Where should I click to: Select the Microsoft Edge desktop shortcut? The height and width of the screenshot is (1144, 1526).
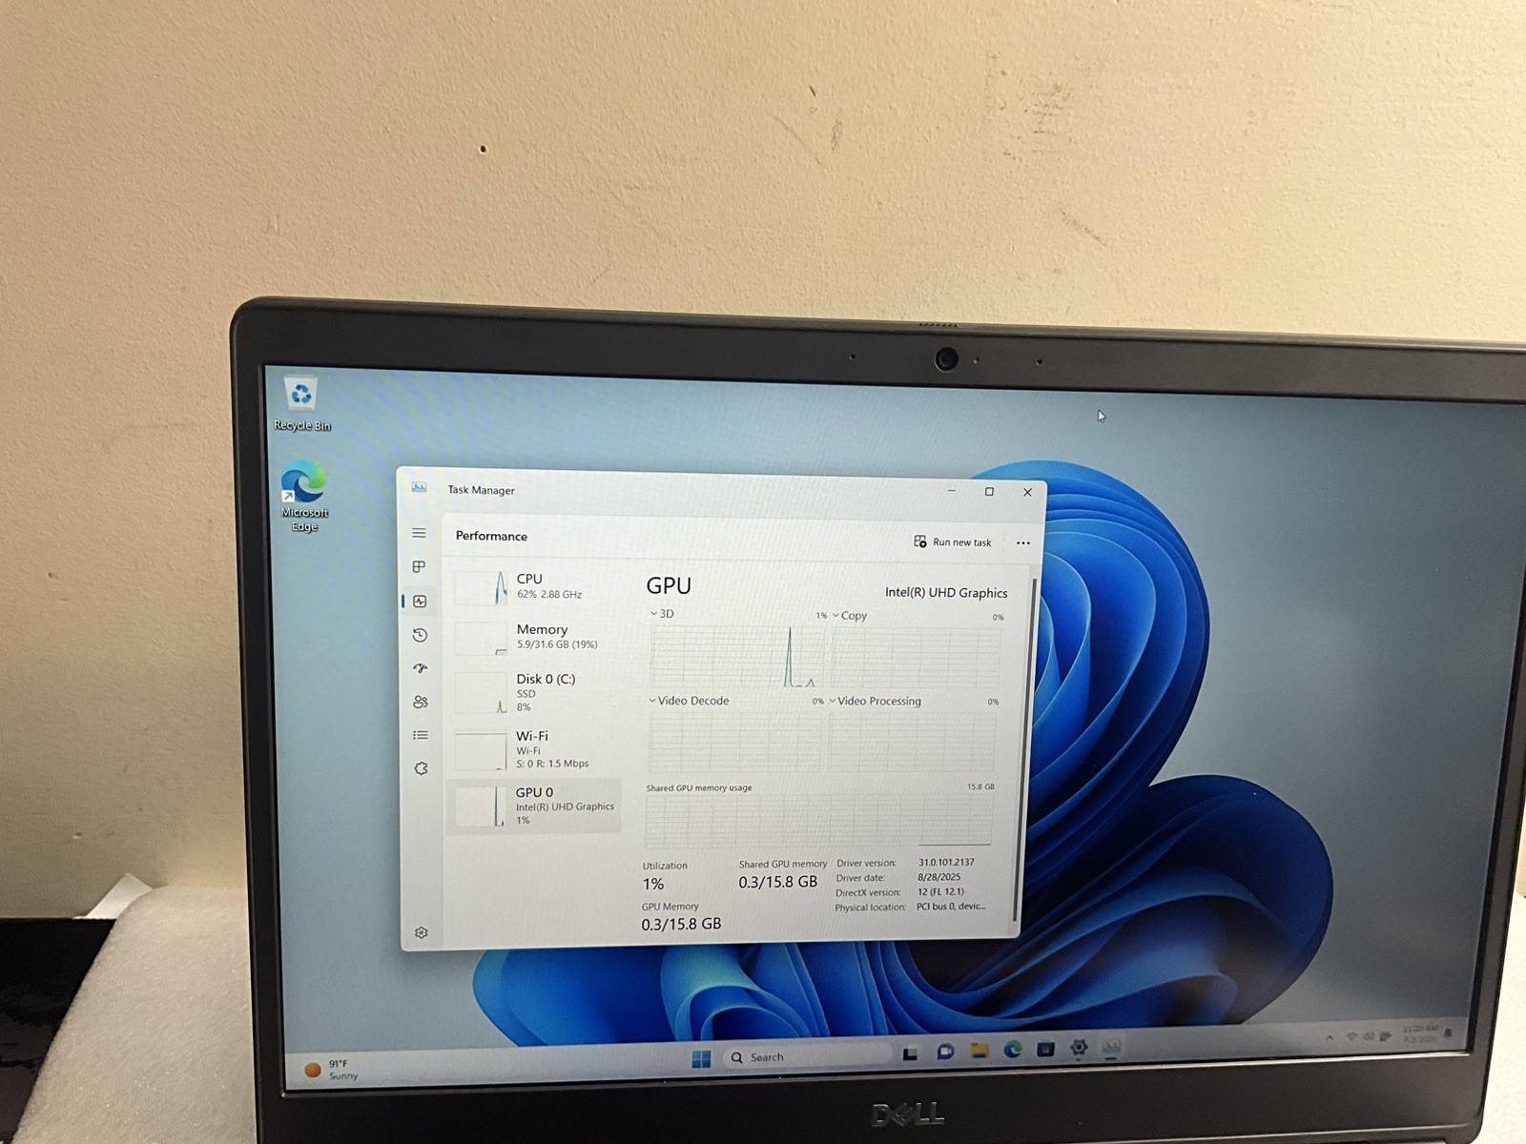click(x=304, y=496)
